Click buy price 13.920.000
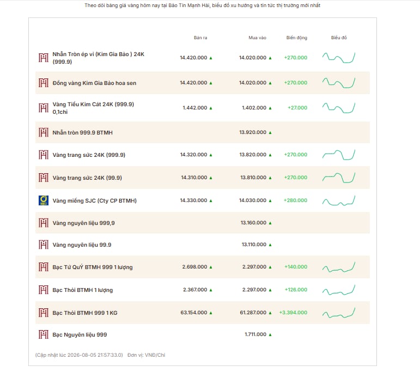This screenshot has height=384, width=420. [253, 132]
